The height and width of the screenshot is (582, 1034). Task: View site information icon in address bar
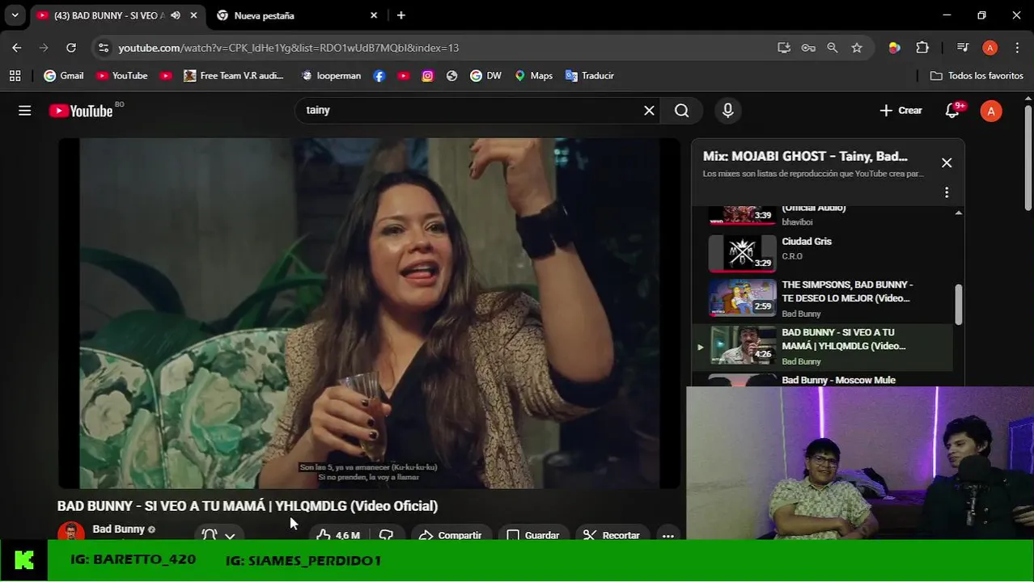coord(103,48)
